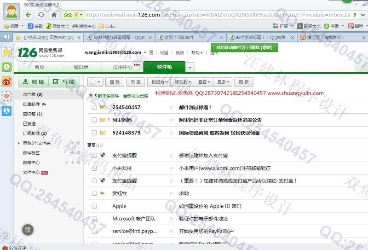The width and height of the screenshot is (368, 250).
Task: Click the user avatar icon in browser
Action: (11, 11)
